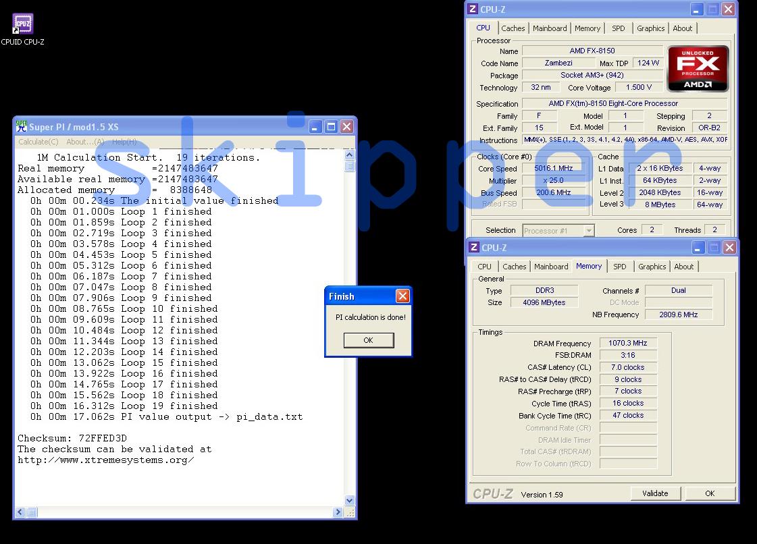
Task: Click Level 3 cache value 8 MBytes
Action: coord(660,205)
